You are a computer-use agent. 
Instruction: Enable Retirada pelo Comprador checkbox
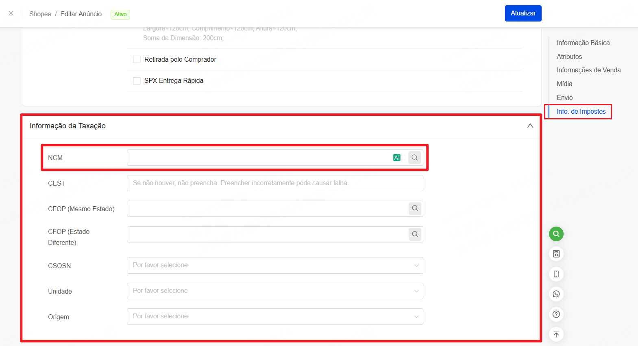pyautogui.click(x=137, y=60)
